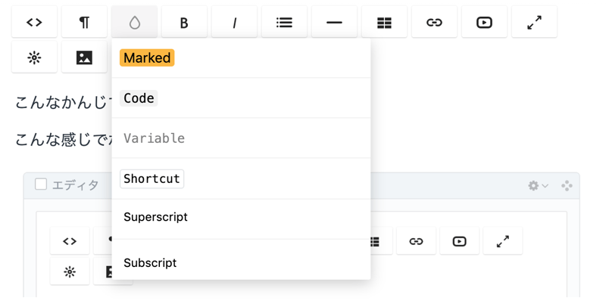The width and height of the screenshot is (606, 307).
Task: Insert a video from the top toolbar
Action: (484, 23)
